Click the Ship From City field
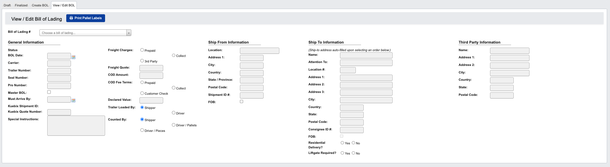The image size is (610, 167). tap(252, 66)
